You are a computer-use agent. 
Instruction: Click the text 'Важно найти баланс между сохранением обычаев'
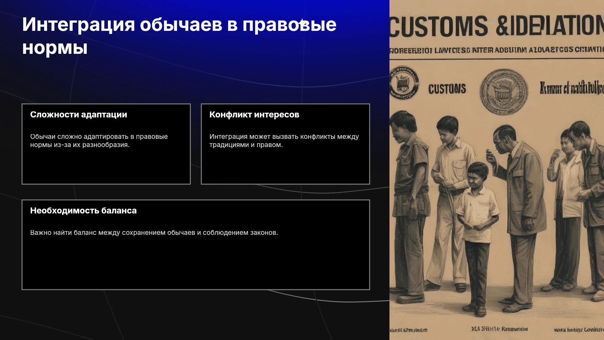click(113, 233)
